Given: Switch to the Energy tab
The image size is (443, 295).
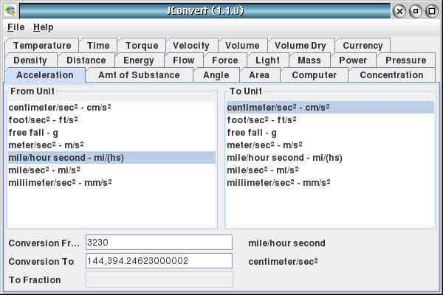Looking at the screenshot, I should 139,60.
